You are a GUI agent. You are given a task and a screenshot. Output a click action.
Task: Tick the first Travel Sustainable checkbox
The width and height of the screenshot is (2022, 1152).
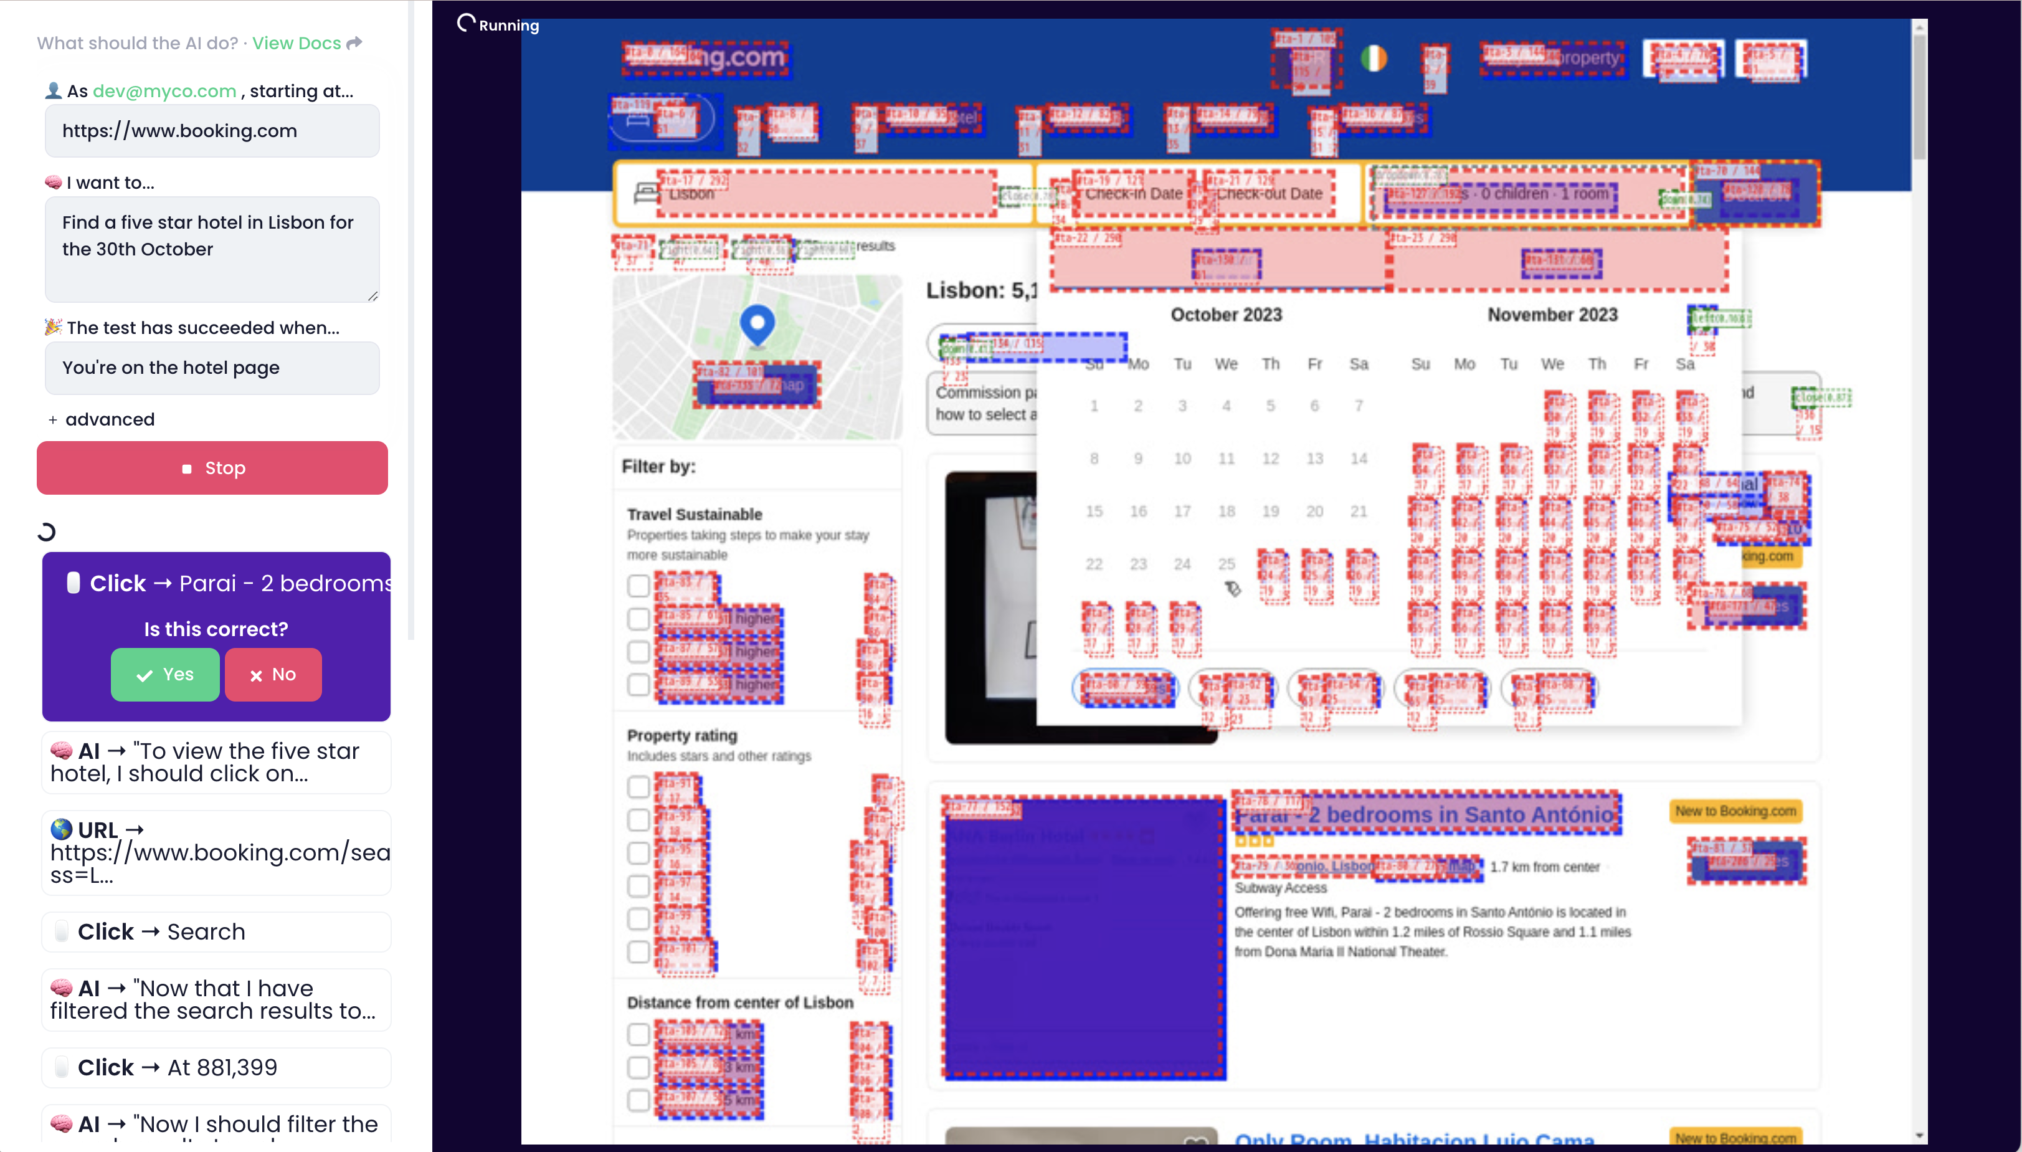638,586
